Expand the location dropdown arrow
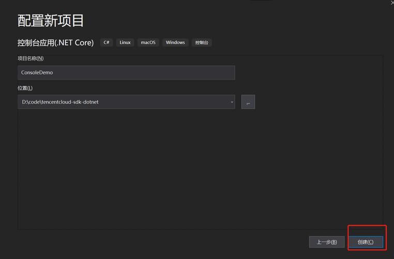394x259 pixels. point(232,102)
